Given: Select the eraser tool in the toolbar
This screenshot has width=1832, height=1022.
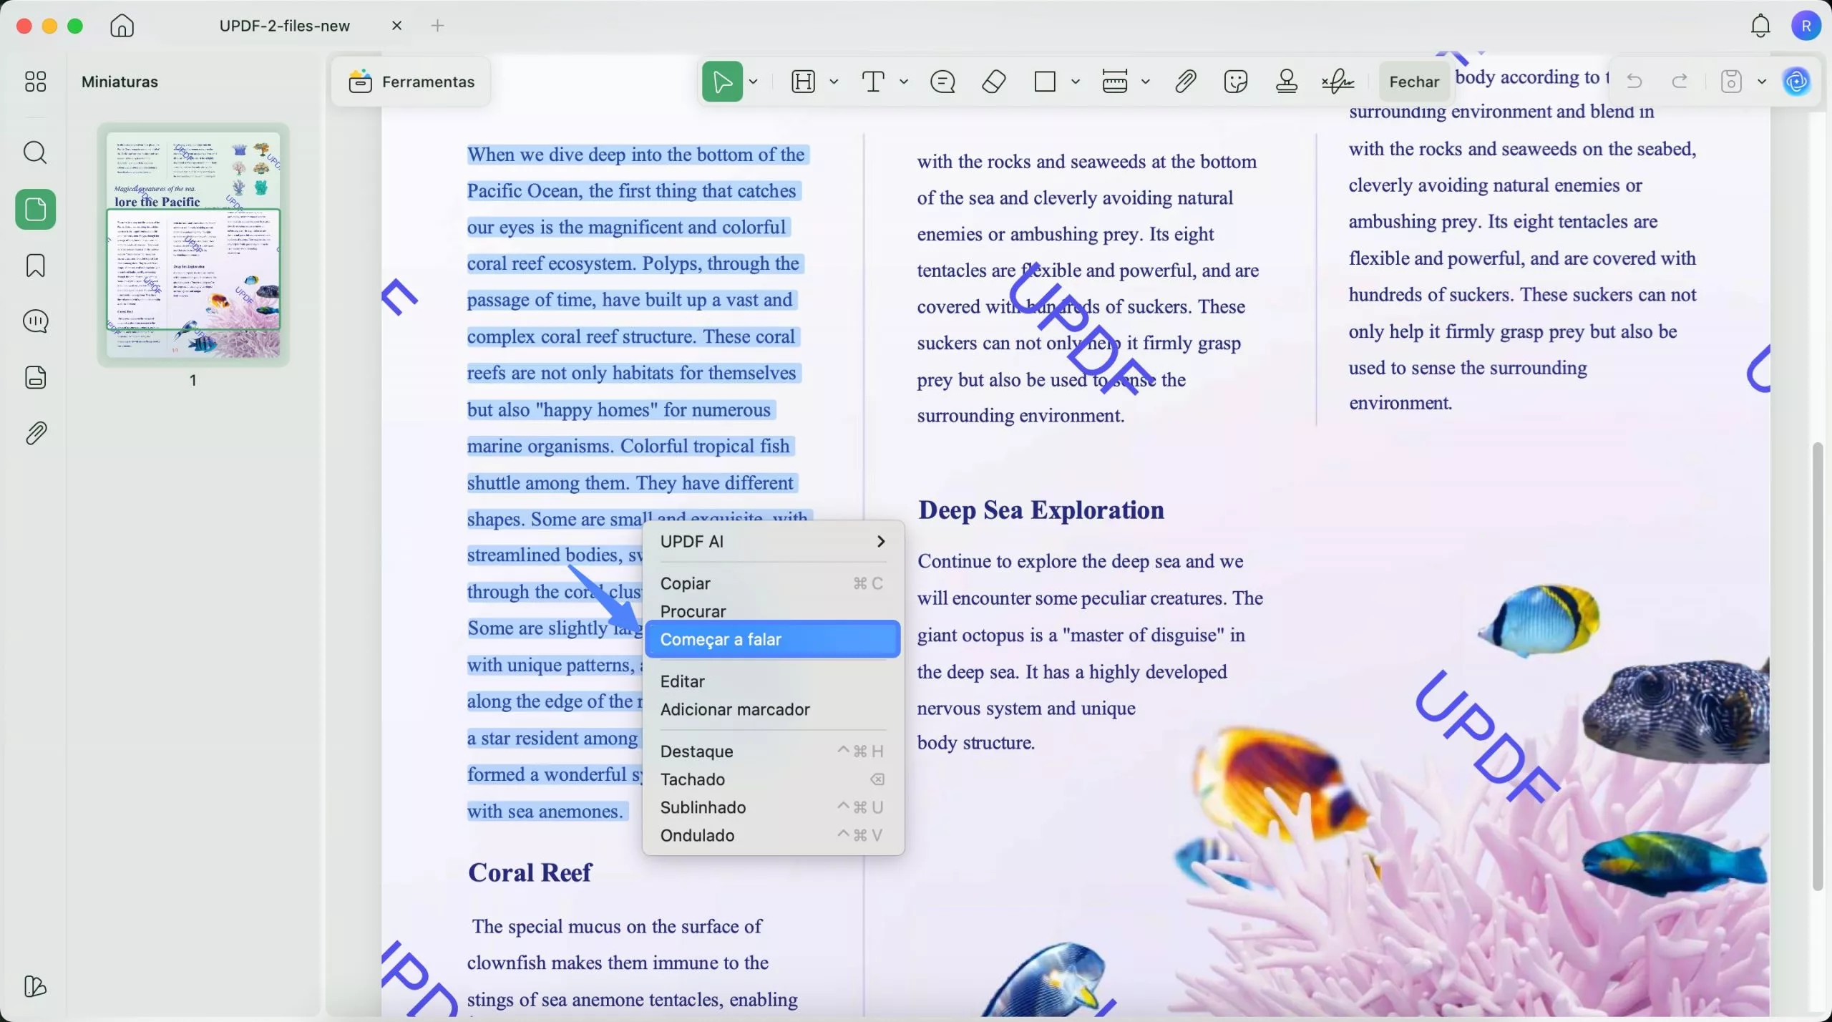Looking at the screenshot, I should tap(993, 81).
